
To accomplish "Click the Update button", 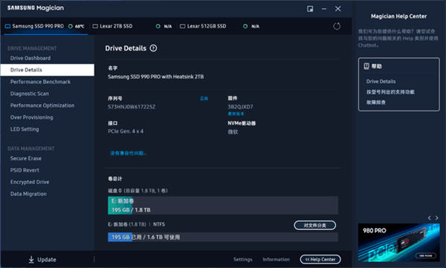I will [x=42, y=260].
